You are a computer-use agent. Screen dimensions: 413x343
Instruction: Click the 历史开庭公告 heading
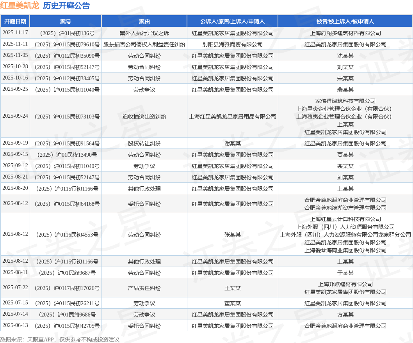click(x=66, y=5)
